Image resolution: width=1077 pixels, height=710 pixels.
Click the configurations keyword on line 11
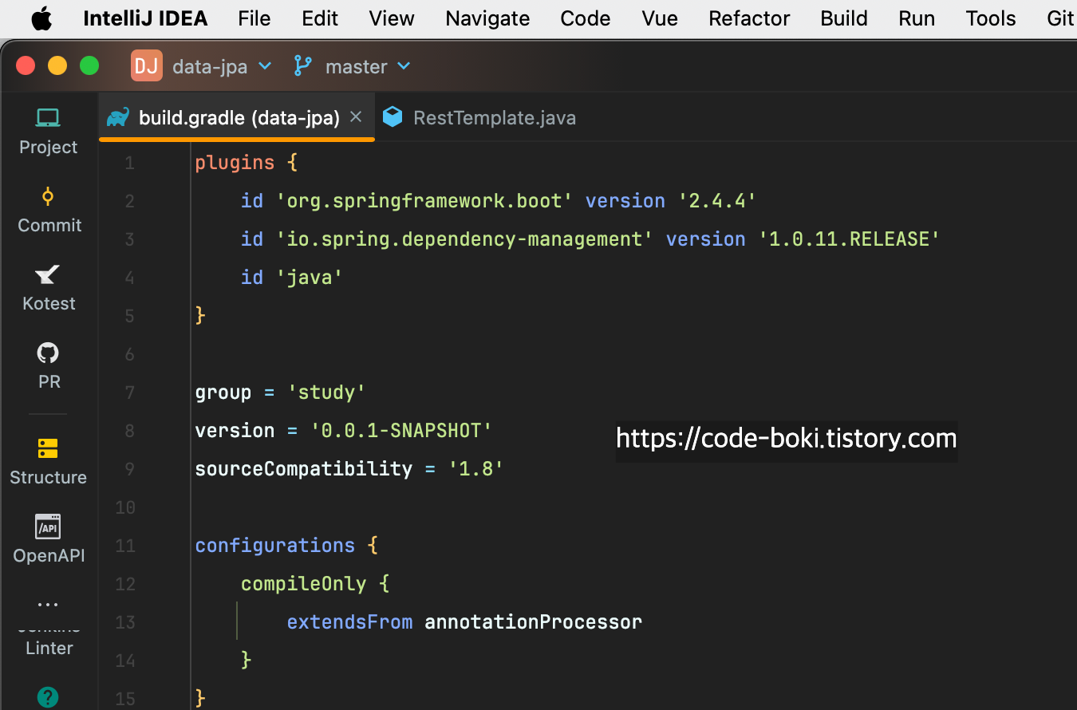[x=274, y=546]
